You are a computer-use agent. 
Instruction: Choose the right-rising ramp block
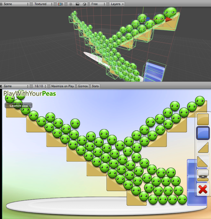pos(203,147)
